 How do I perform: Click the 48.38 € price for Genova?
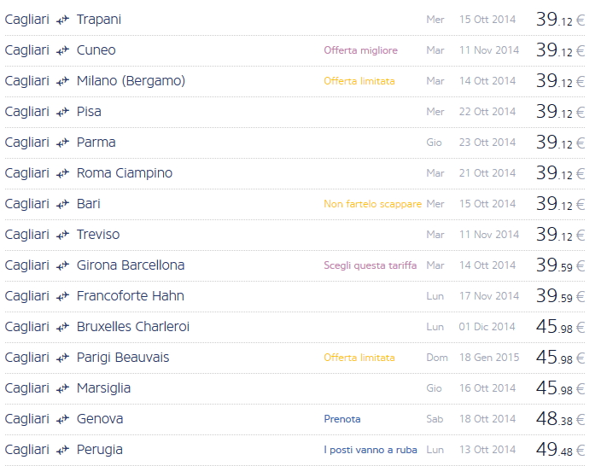[559, 419]
